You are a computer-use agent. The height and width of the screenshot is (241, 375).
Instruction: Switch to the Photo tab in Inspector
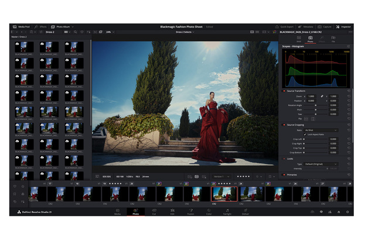[x=310, y=39]
